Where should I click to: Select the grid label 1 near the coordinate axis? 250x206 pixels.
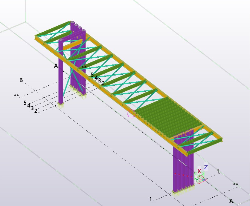[x=218, y=171]
